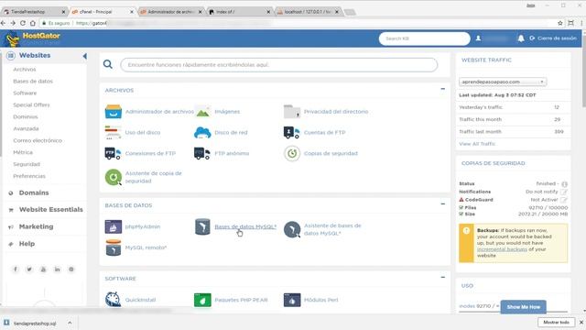This screenshot has height=330, width=586.
Task: Collapse the BASES DE DATOS section
Action: tap(443, 203)
